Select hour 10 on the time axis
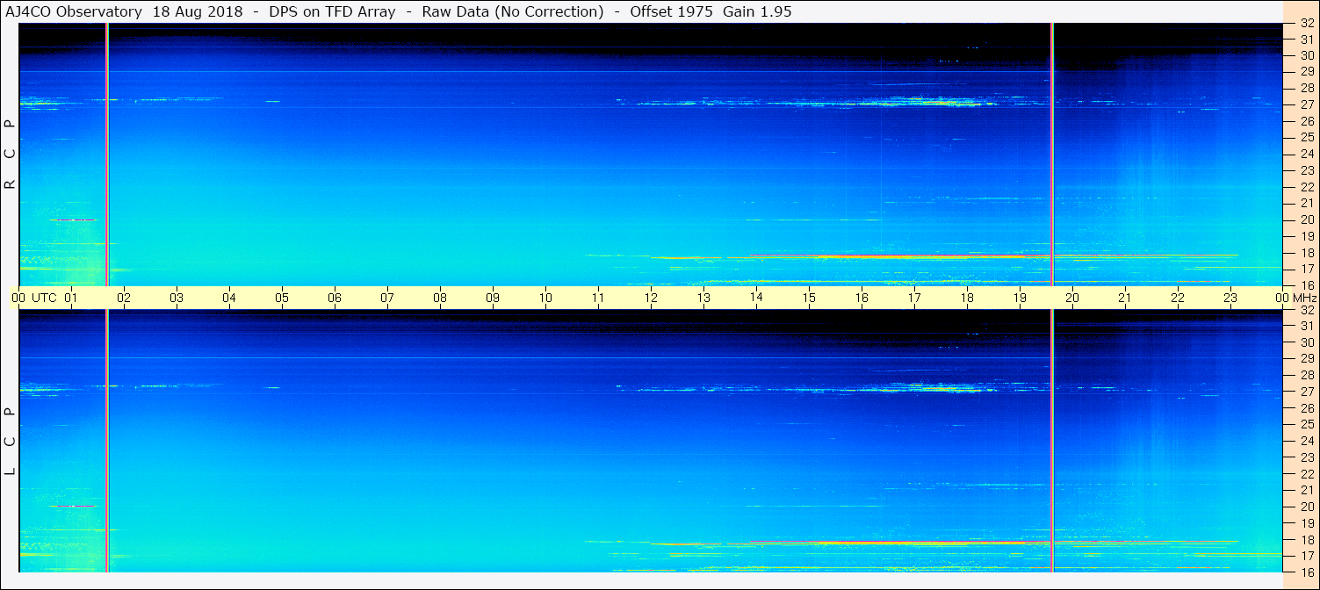 (x=545, y=298)
